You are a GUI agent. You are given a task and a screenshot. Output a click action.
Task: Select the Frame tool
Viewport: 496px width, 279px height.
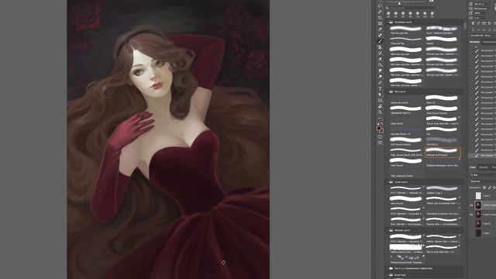(380, 23)
